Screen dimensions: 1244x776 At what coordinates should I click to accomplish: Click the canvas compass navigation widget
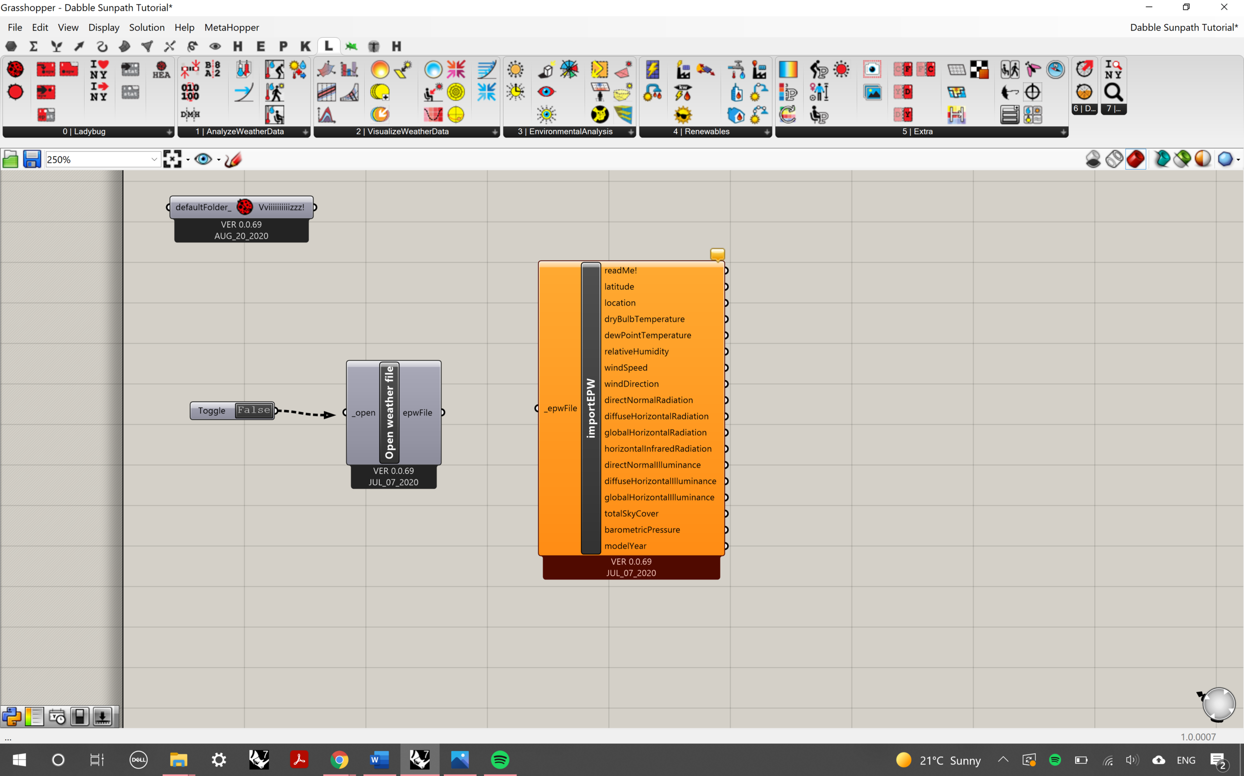click(x=1218, y=705)
